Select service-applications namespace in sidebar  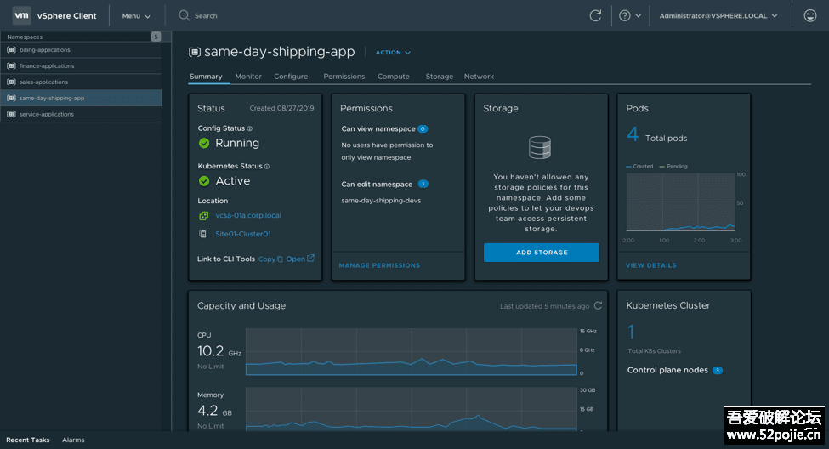pyautogui.click(x=47, y=114)
